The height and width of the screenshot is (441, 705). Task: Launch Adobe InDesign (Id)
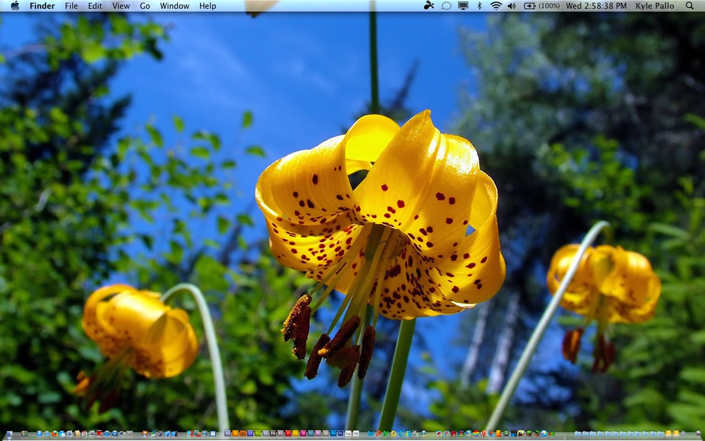tap(303, 433)
